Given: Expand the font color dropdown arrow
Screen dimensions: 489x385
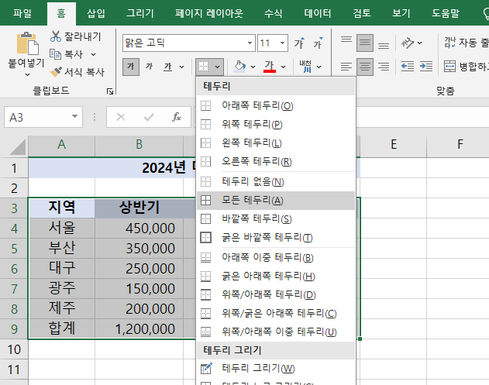Looking at the screenshot, I should coord(283,67).
